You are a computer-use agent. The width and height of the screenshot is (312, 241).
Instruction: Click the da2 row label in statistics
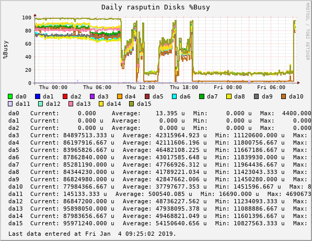pos(14,128)
